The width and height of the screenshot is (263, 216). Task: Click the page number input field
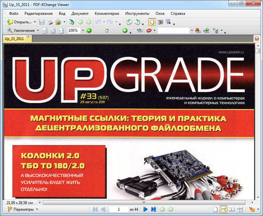tap(119, 209)
